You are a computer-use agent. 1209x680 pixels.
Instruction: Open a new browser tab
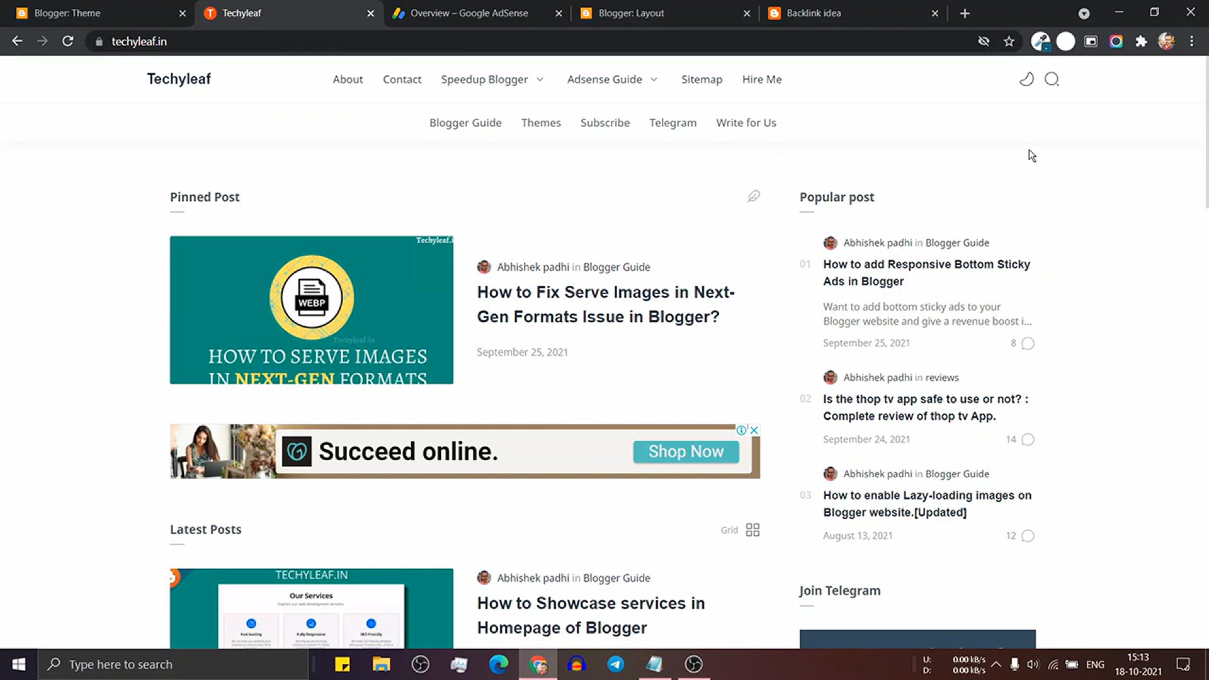[965, 13]
